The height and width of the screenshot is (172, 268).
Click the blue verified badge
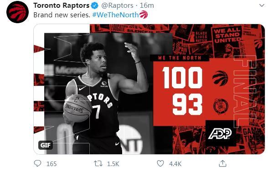point(94,5)
